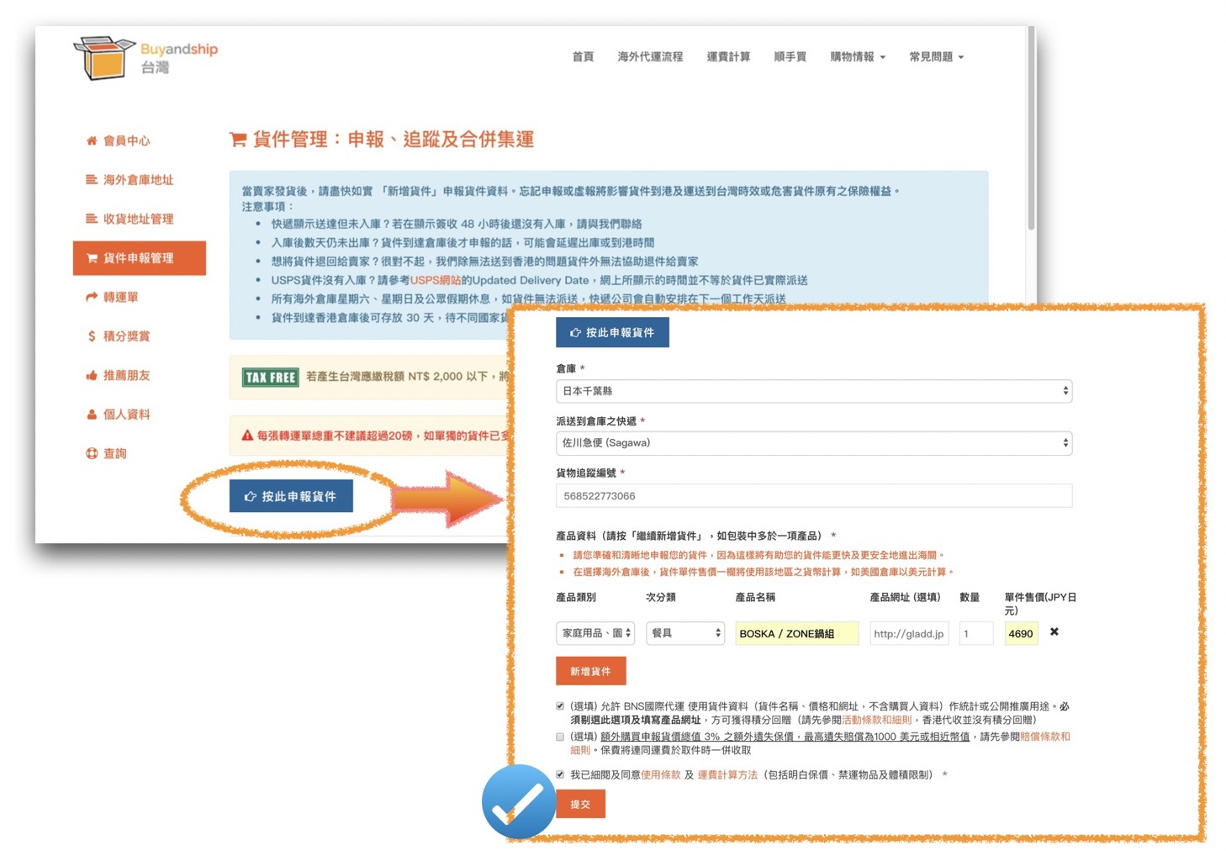1226x856 pixels.
Task: Click the cart icon next to 貨件申報管理
Action: tap(92, 258)
